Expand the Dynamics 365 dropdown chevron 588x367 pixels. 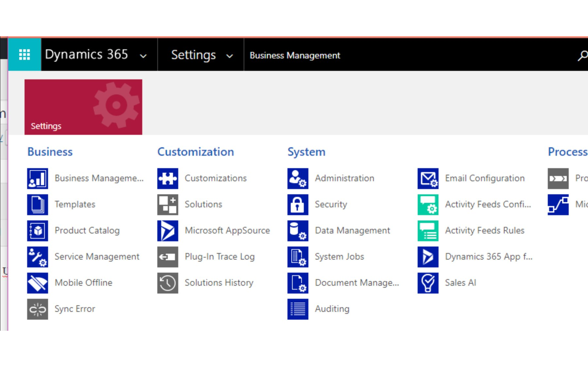click(143, 56)
